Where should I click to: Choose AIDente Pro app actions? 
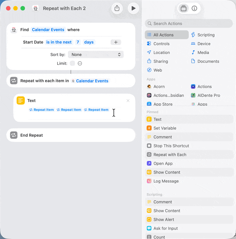[x=209, y=96]
